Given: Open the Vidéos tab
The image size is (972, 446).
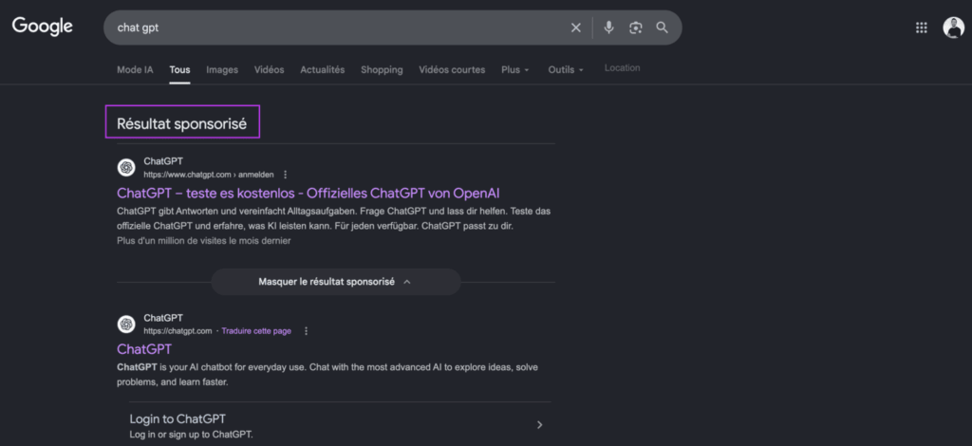Looking at the screenshot, I should pos(269,70).
